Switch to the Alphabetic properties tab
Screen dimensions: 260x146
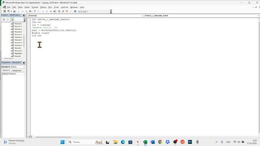[x=6, y=70]
